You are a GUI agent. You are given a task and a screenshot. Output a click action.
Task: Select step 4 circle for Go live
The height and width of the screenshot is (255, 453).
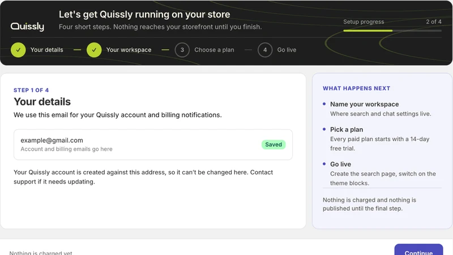point(265,50)
